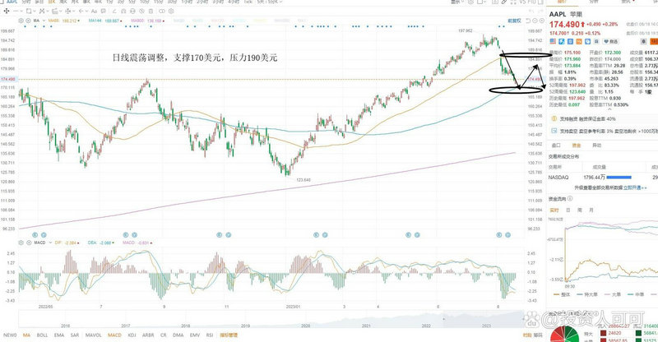Image resolution: width=658 pixels, height=342 pixels.
Task: Select the 实时 capital flow tab
Action: coord(555,210)
